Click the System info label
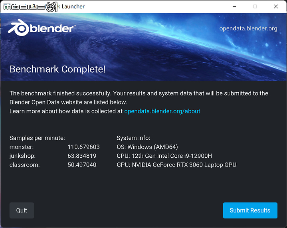This screenshot has width=287, height=228. (x=133, y=138)
